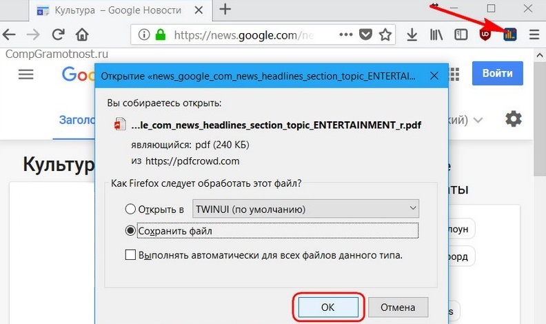Click the https://pdfcrowd.com source text

[x=192, y=161]
